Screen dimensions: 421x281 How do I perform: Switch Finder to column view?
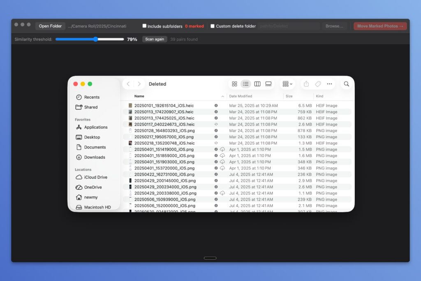[x=257, y=84]
